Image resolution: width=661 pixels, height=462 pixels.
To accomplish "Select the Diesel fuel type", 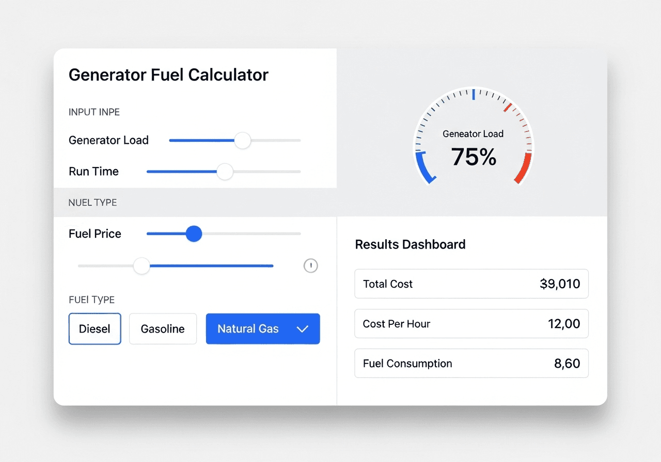I will (x=95, y=328).
